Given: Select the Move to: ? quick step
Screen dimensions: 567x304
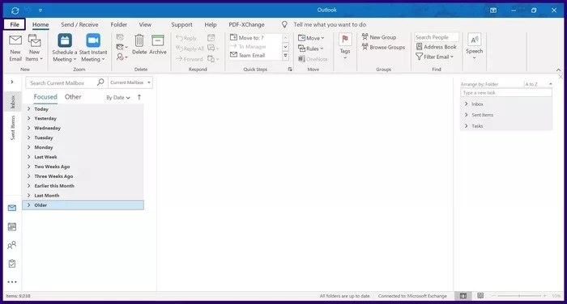Looking at the screenshot, I should (248, 37).
